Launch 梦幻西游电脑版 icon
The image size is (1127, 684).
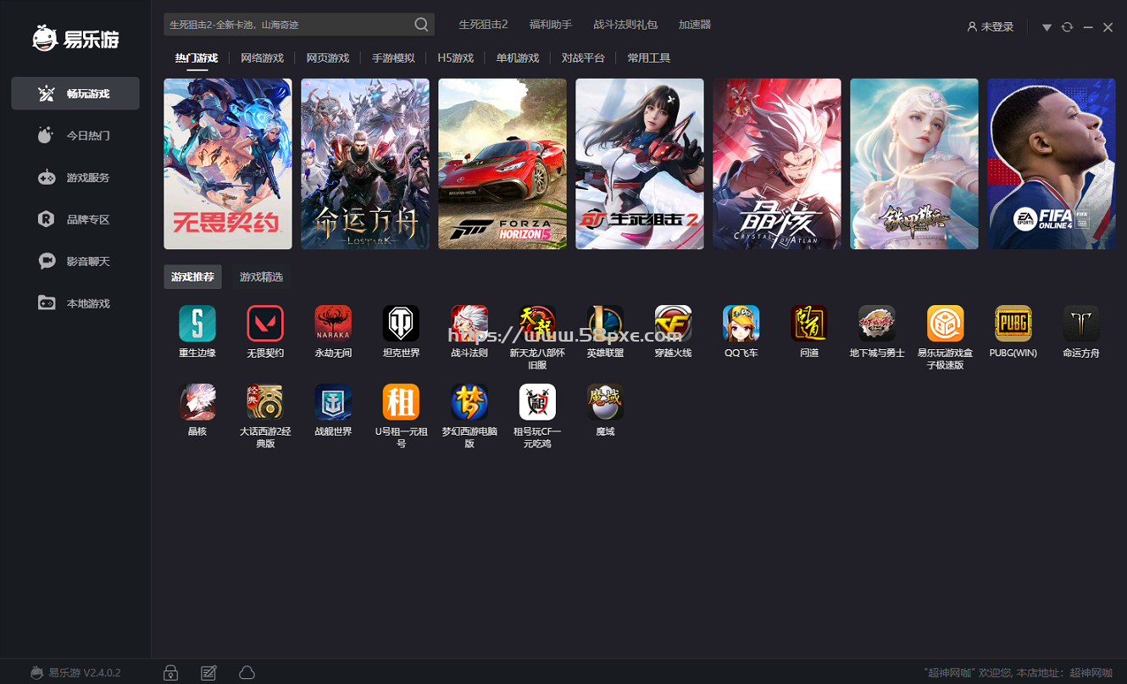469,403
